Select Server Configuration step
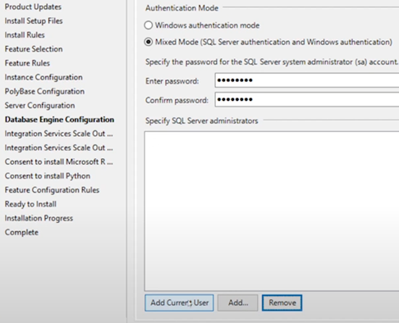This screenshot has height=323, width=399. (x=39, y=106)
